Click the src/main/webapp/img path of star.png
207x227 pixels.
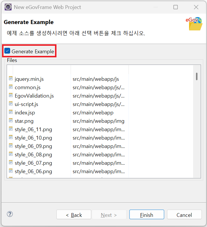(x=98, y=121)
